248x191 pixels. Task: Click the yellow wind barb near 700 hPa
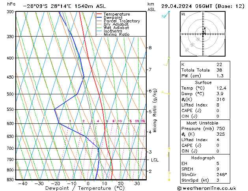coord(168,152)
